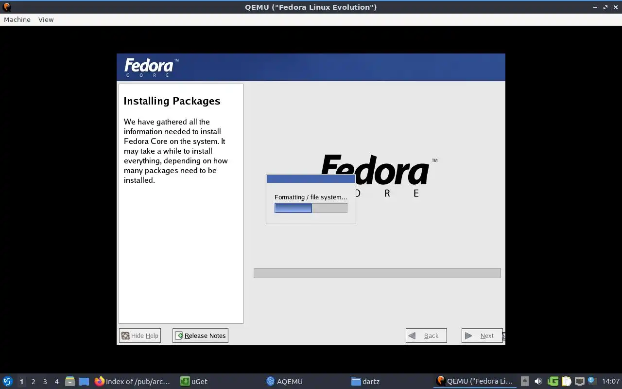Click the 'Formatting / file system...' label
622x389 pixels.
coord(311,197)
